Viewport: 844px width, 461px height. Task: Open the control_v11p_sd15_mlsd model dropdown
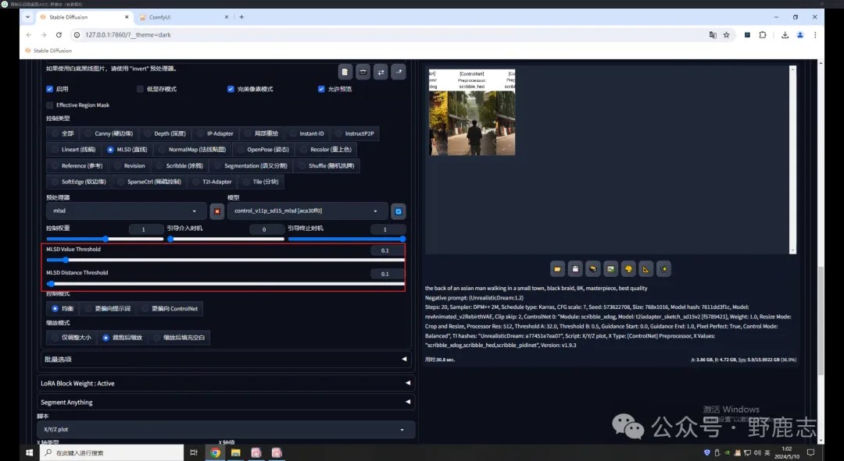pyautogui.click(x=307, y=211)
